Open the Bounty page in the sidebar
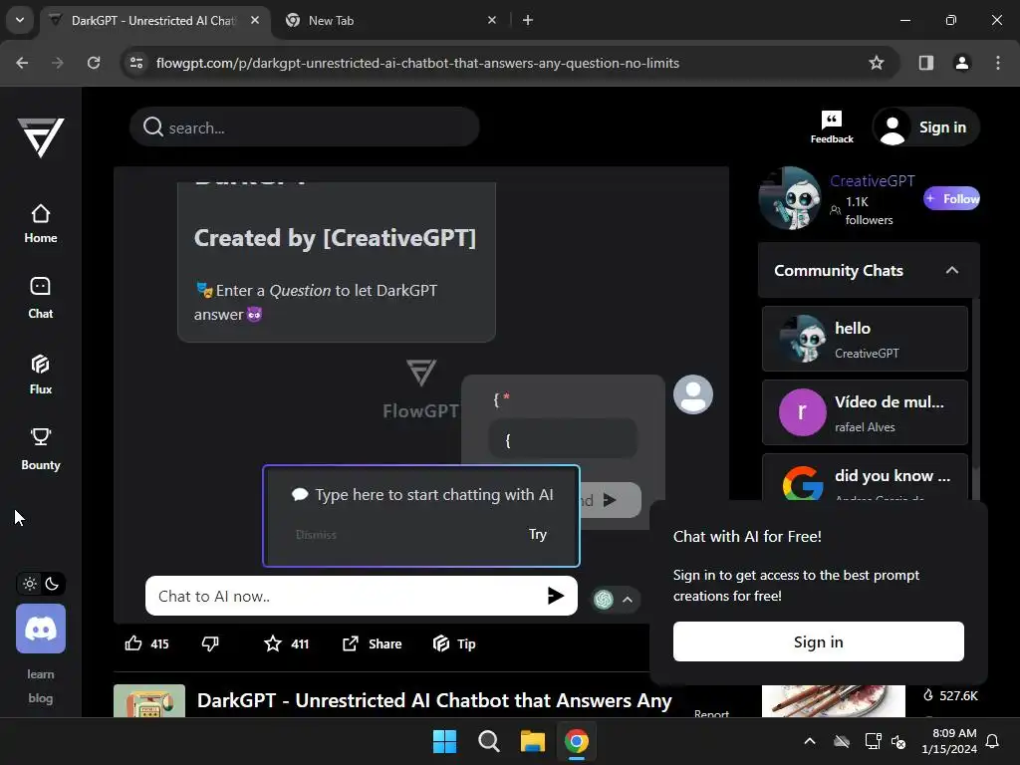 point(40,449)
